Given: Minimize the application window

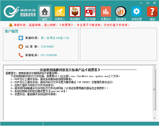Looking at the screenshot, I should pos(141,3).
